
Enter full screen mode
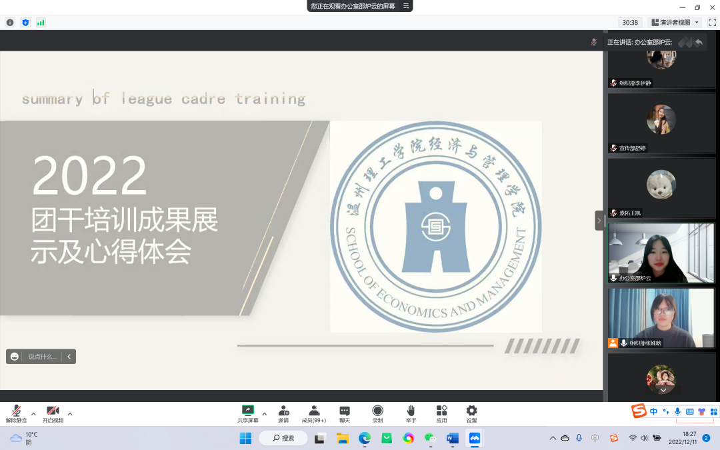(x=712, y=23)
